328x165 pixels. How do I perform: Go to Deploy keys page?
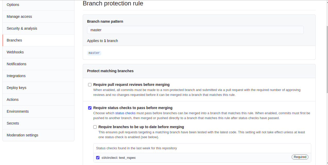pos(16,88)
